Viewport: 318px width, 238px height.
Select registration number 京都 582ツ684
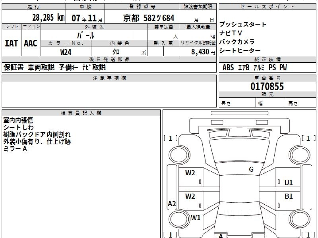pyautogui.click(x=149, y=18)
